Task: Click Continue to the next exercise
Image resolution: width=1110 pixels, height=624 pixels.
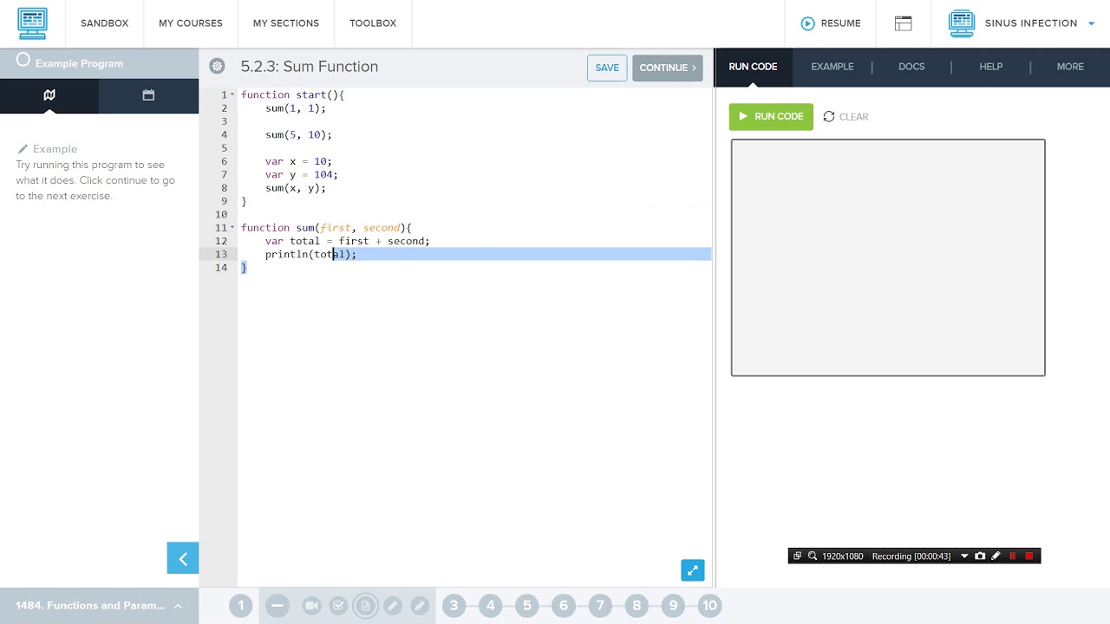Action: coord(668,68)
